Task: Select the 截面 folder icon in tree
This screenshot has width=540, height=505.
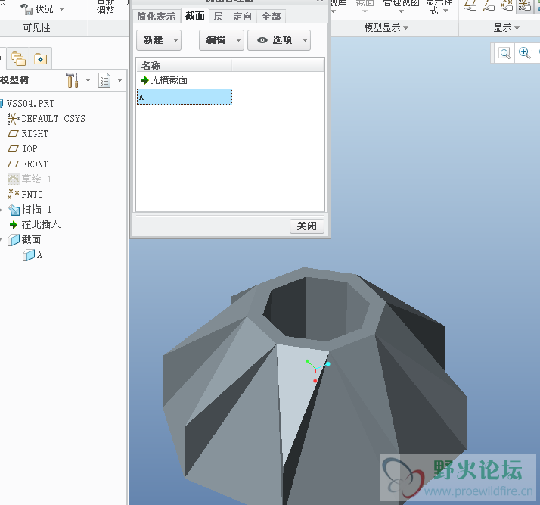Action: (x=14, y=240)
